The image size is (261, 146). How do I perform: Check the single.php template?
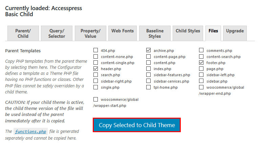click(x=95, y=87)
